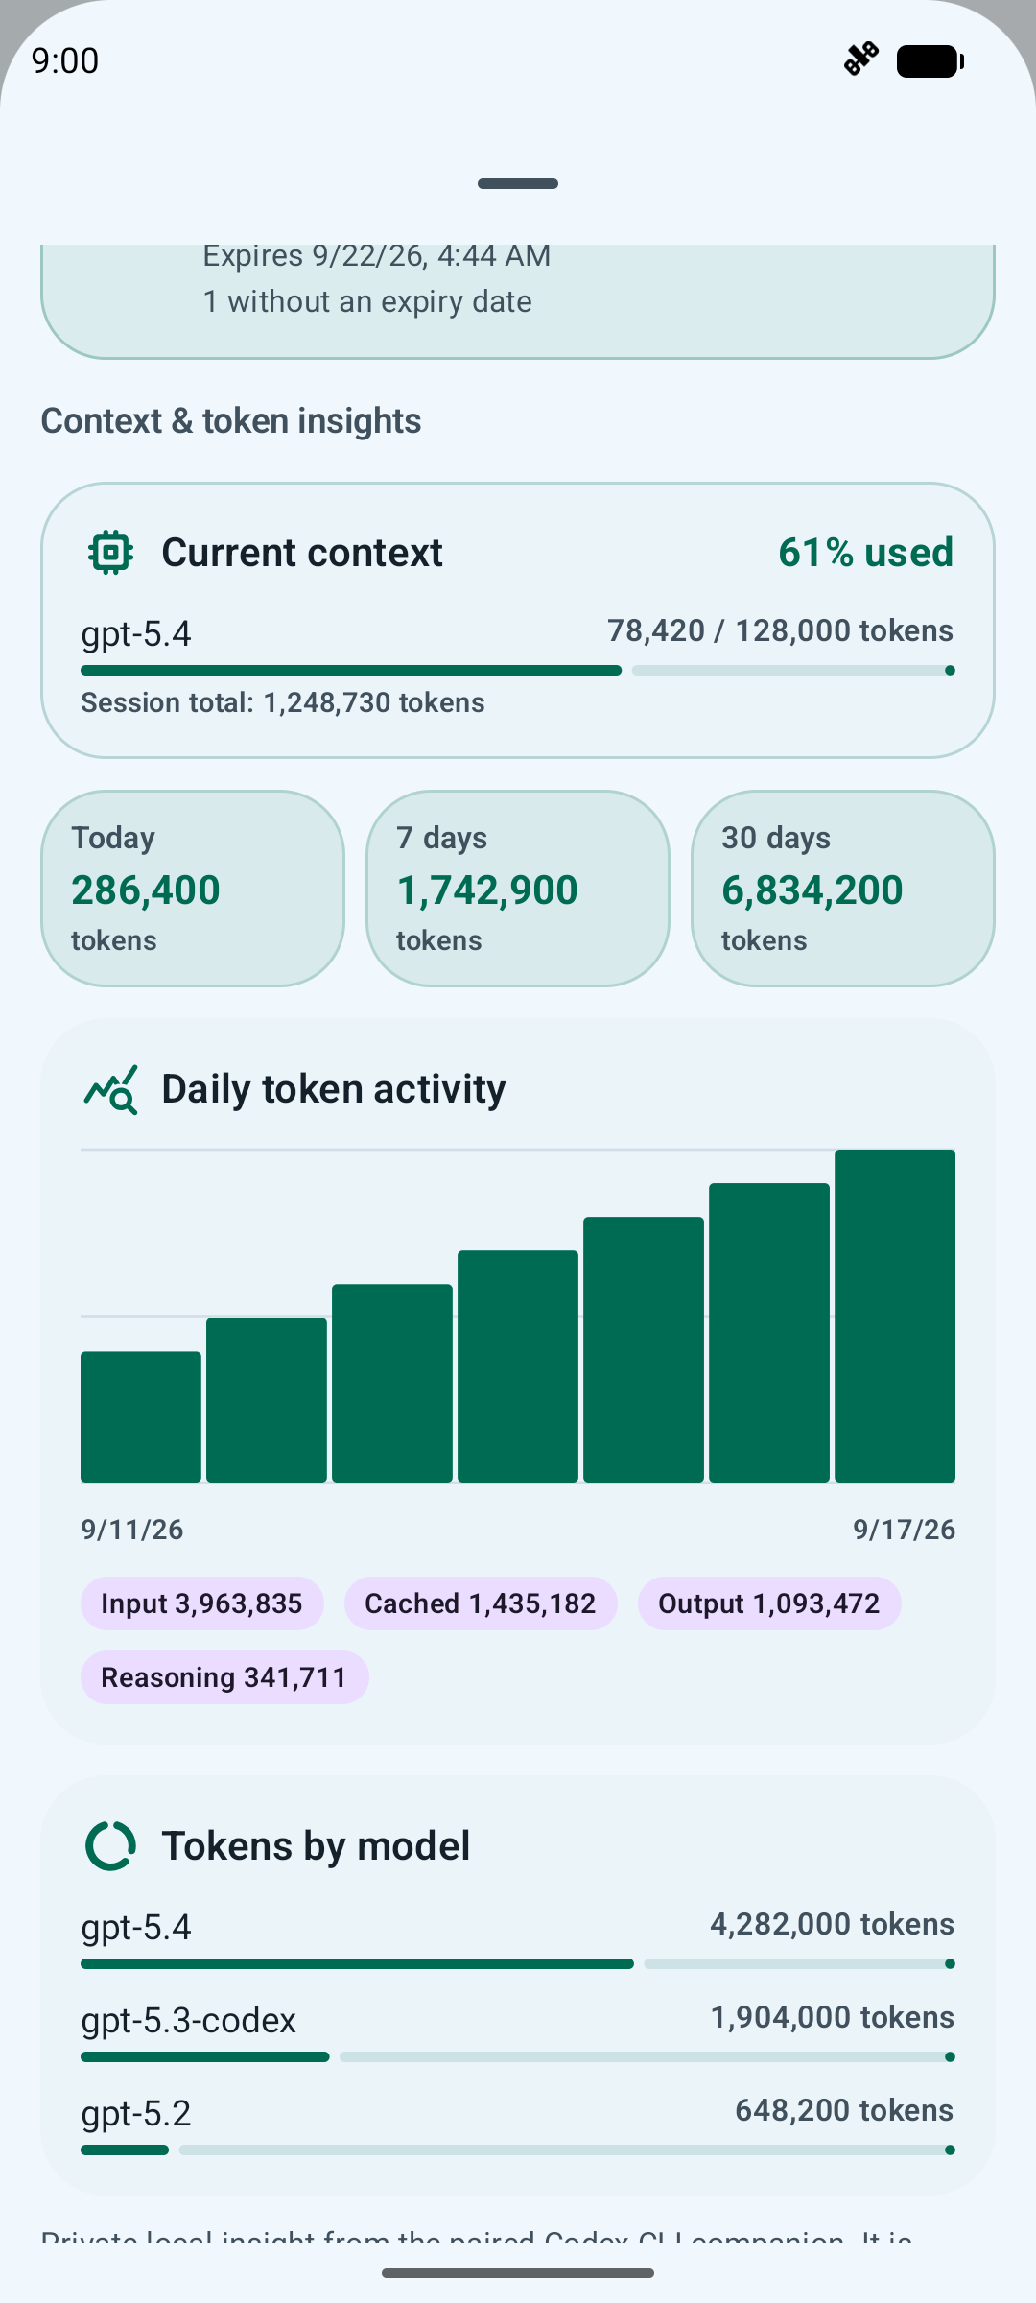Tap the gpt-5.3-codex token usage bar
This screenshot has height=2303, width=1036.
point(518,2056)
